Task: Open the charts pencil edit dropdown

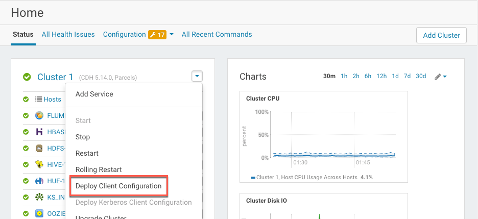Action: coord(441,77)
